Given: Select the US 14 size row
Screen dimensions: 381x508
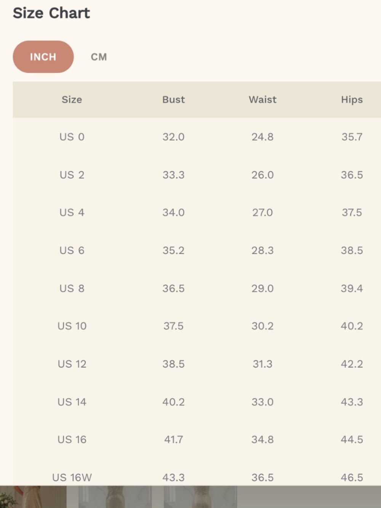Looking at the screenshot, I should pos(197,402).
